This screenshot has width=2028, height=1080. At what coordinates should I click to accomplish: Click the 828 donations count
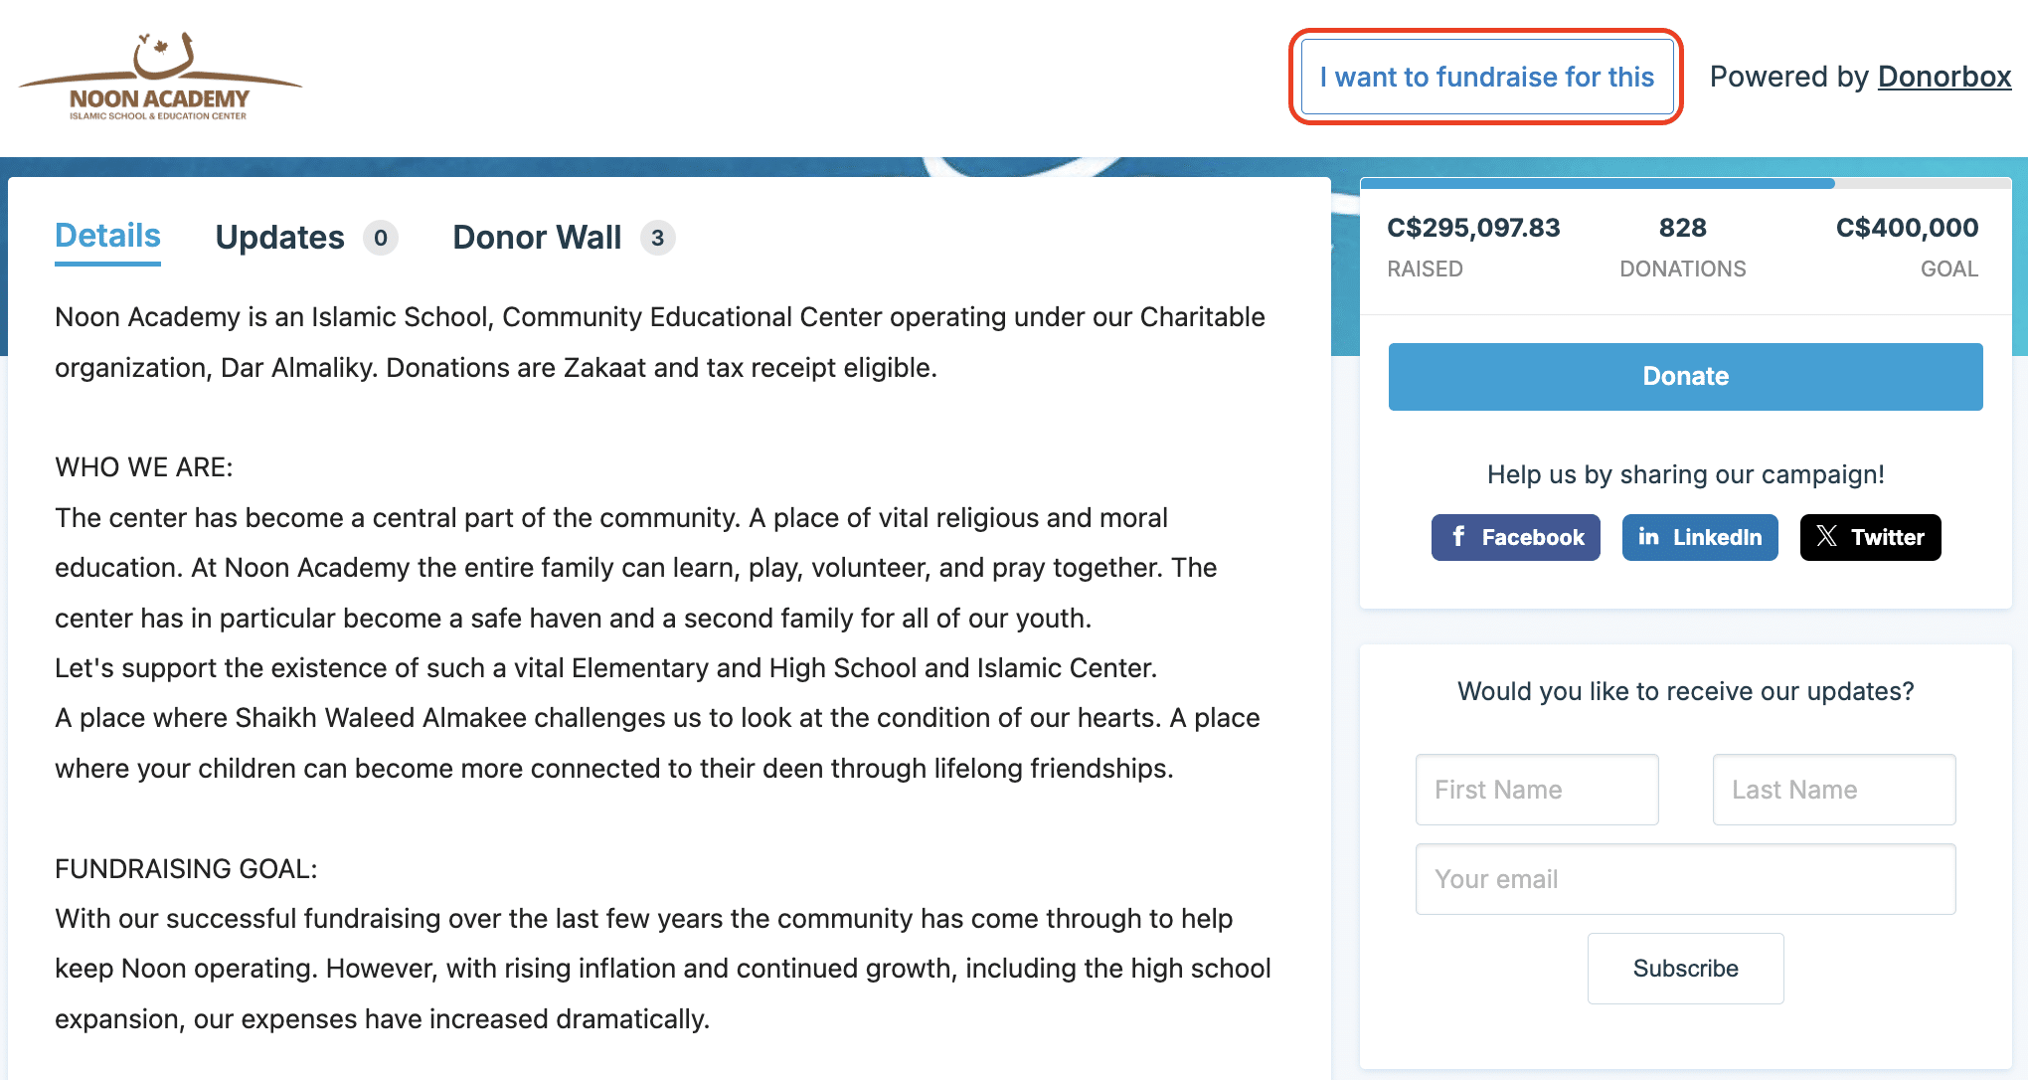(1682, 229)
